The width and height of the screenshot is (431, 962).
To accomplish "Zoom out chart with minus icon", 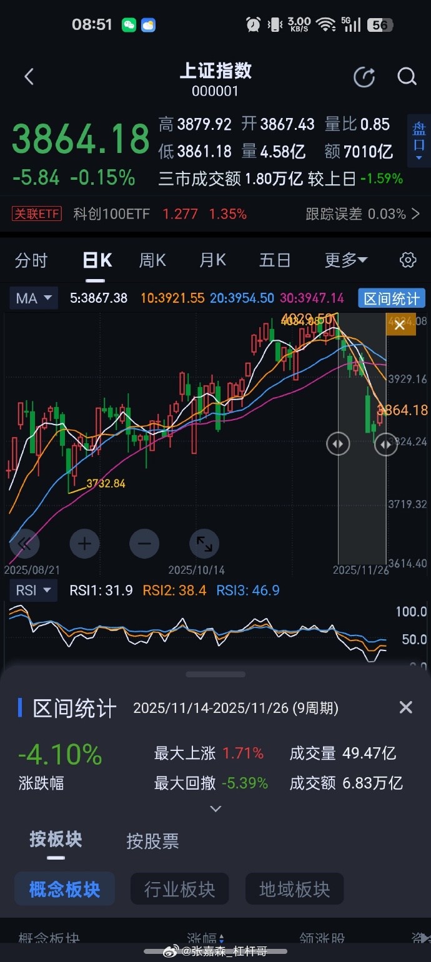I will coord(144,544).
